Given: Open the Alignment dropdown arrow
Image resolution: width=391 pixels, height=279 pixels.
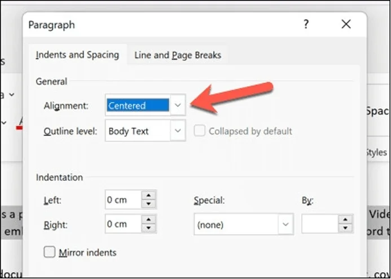Looking at the screenshot, I should (178, 105).
